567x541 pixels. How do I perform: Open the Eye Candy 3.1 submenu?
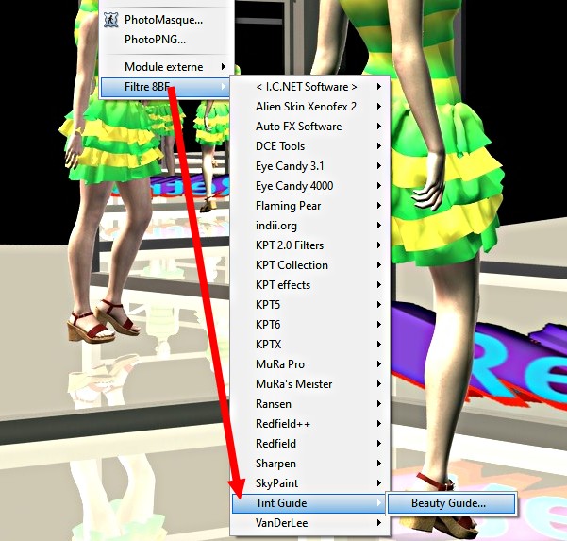point(309,166)
